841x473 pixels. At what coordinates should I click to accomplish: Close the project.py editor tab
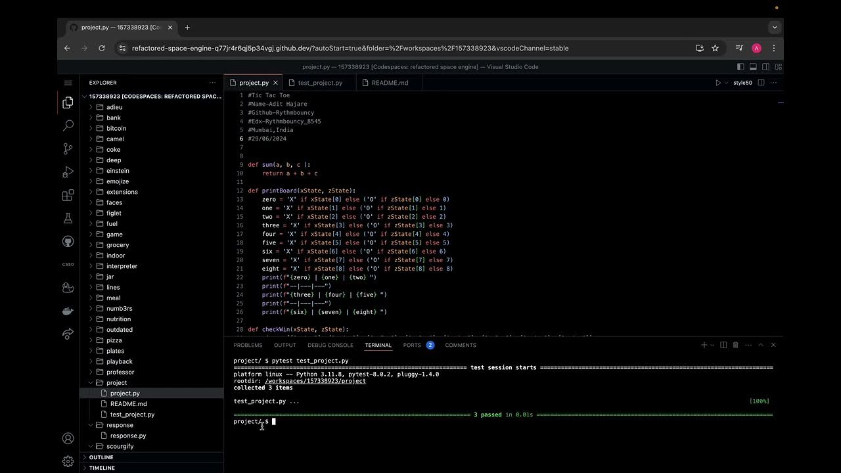pyautogui.click(x=275, y=83)
